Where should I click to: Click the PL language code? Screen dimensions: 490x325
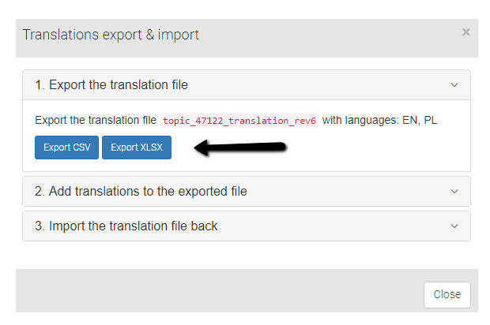click(x=430, y=120)
